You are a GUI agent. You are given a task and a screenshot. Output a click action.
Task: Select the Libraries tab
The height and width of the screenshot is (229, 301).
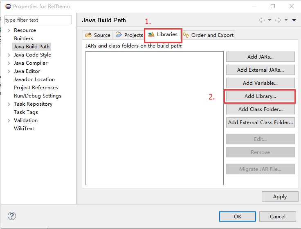(x=163, y=34)
